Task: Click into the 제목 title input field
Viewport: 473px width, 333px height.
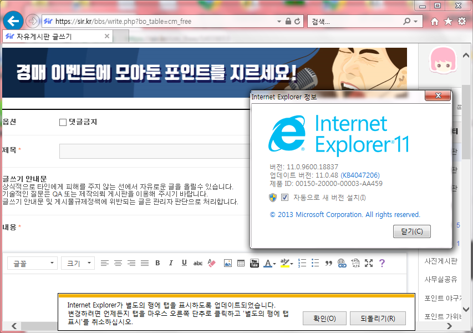Action: pyautogui.click(x=155, y=151)
